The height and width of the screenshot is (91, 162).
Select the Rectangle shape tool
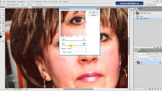coord(3,31)
